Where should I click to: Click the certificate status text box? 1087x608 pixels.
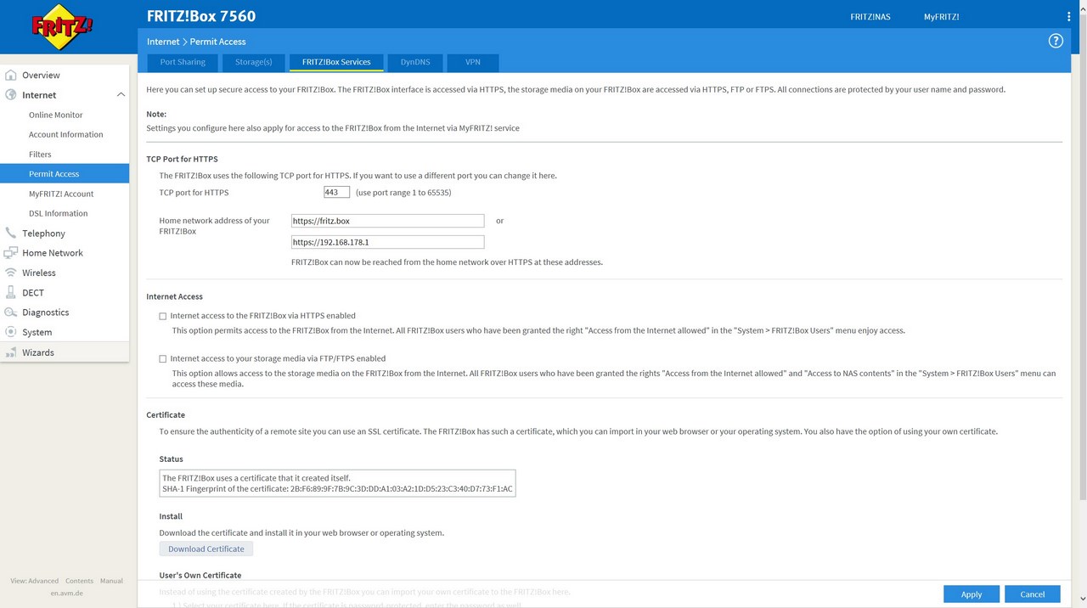pos(337,483)
